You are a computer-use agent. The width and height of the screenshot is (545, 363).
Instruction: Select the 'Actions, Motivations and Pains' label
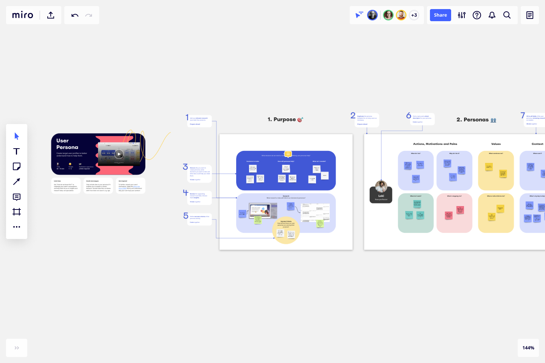pyautogui.click(x=435, y=144)
